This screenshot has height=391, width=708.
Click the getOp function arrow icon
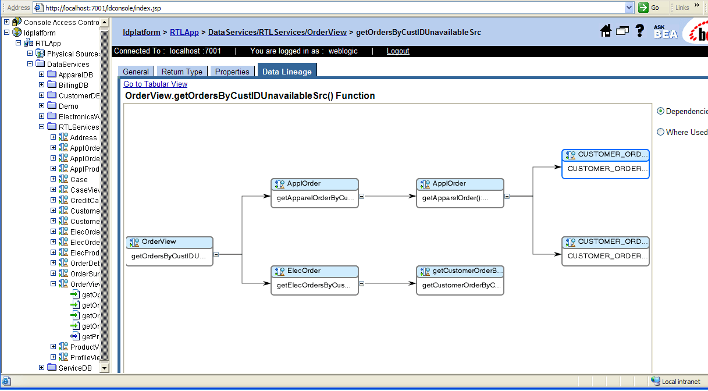[75, 294]
